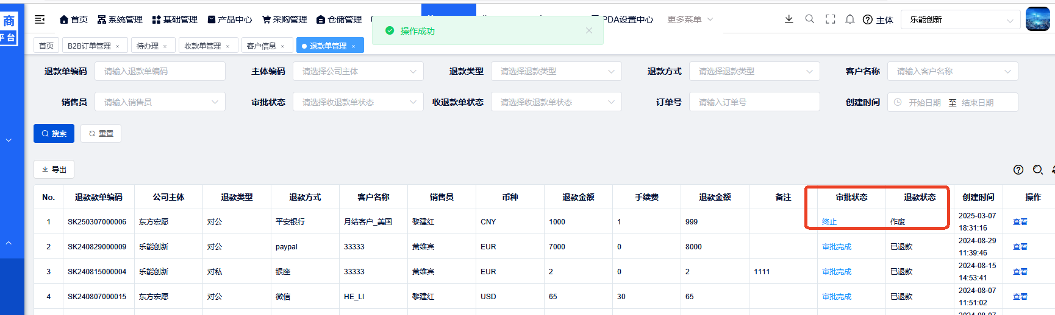Switch to the 收款单管理 tab
The width and height of the screenshot is (1055, 315).
pos(202,46)
